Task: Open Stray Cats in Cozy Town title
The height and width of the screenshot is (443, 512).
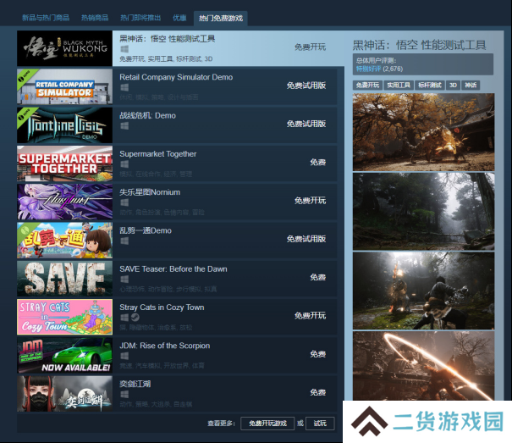Action: tap(162, 307)
